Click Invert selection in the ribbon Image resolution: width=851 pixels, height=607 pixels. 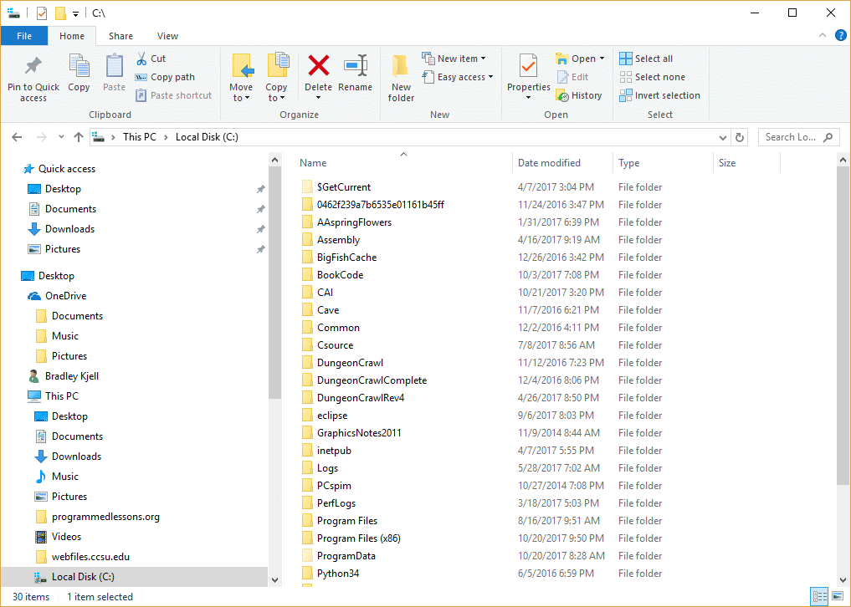tap(659, 95)
